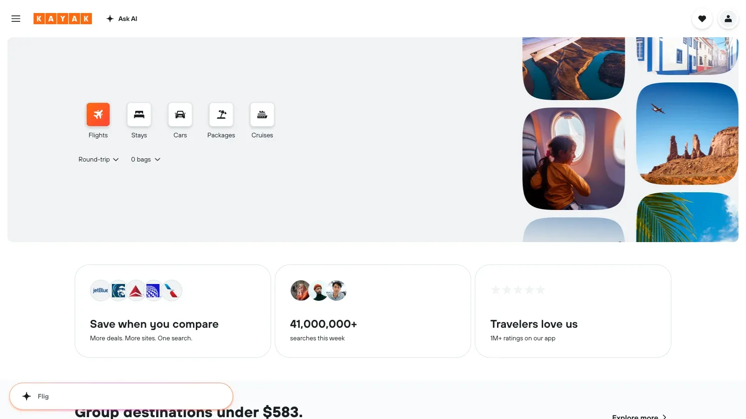Select the Stays bed icon
The width and height of the screenshot is (746, 419).
[139, 115]
